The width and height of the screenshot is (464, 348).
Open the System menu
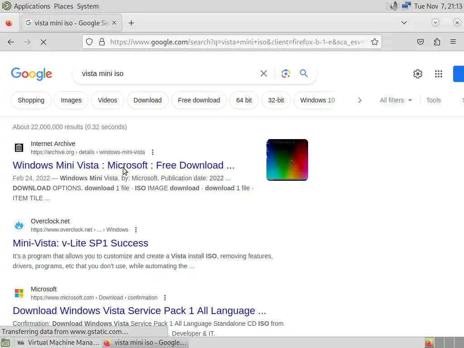tap(87, 6)
